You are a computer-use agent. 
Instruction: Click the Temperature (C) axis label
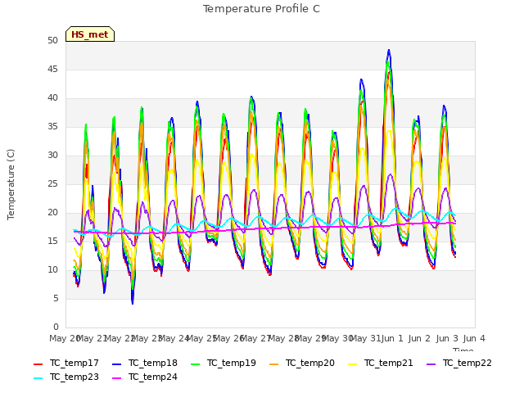coord(11,184)
